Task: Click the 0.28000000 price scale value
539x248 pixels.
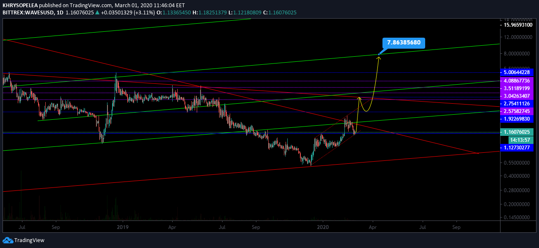Action: click(517, 190)
